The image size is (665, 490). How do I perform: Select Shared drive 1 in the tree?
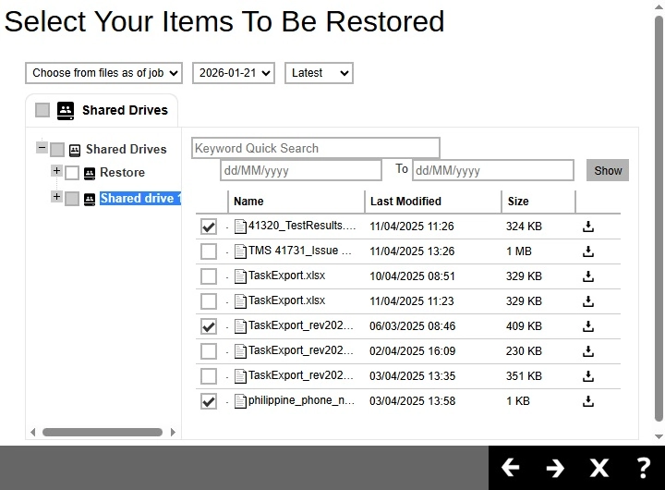pos(140,198)
